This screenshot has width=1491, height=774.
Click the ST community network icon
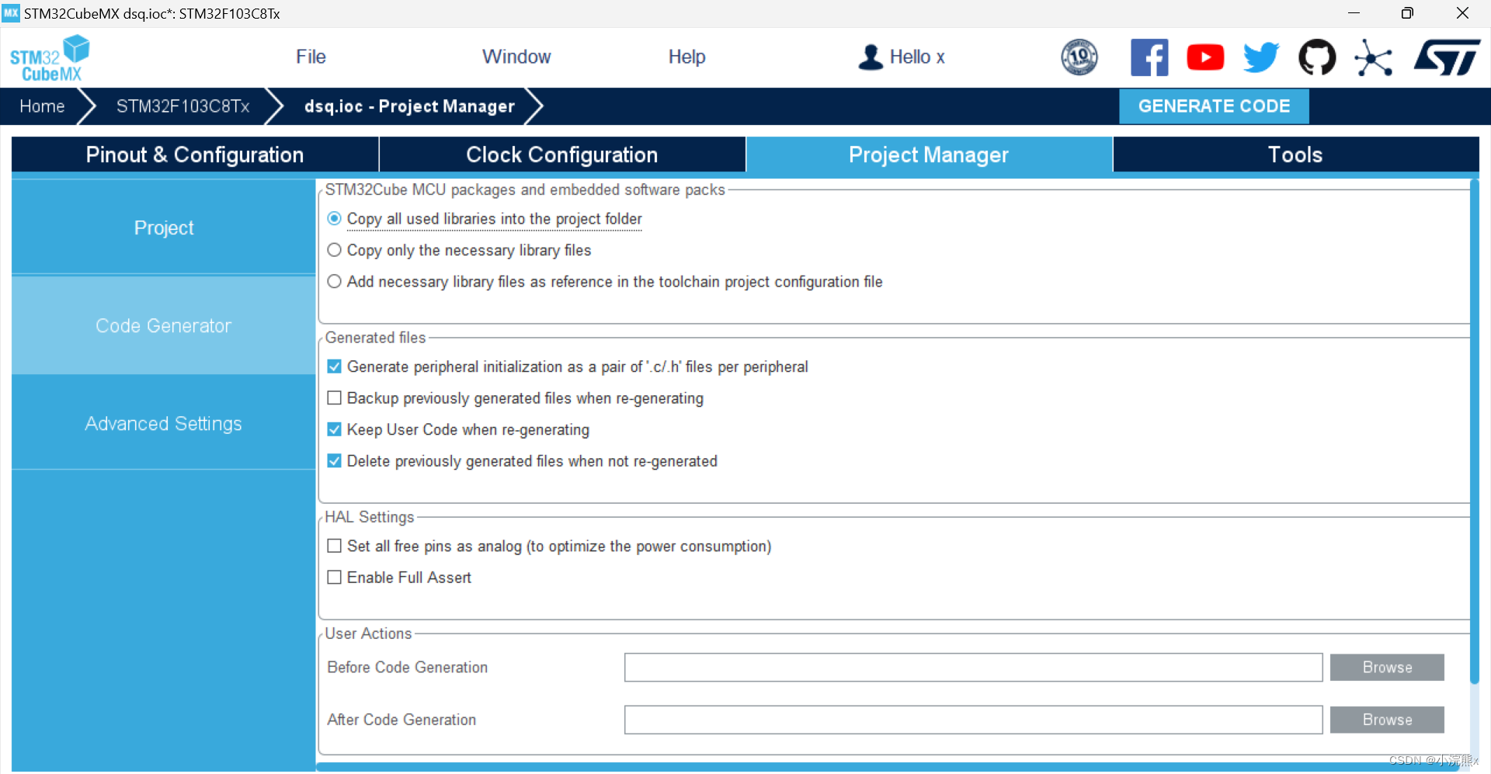(1373, 57)
